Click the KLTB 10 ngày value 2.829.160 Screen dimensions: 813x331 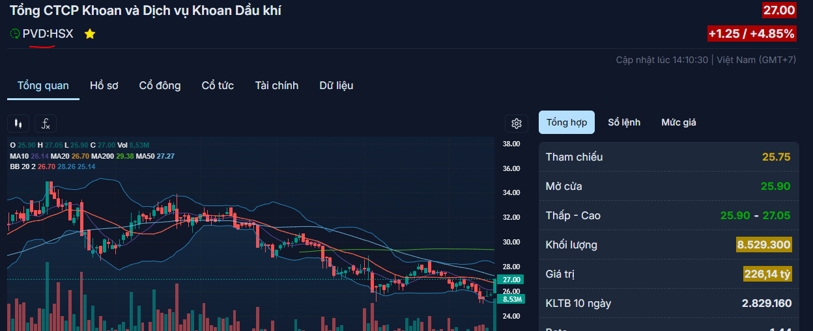click(x=767, y=304)
